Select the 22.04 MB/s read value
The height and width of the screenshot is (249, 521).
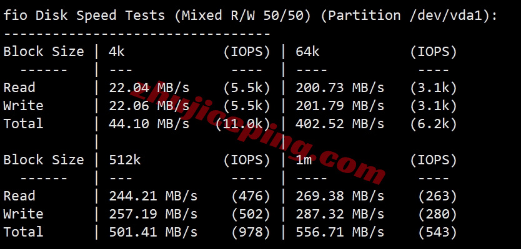coord(149,88)
